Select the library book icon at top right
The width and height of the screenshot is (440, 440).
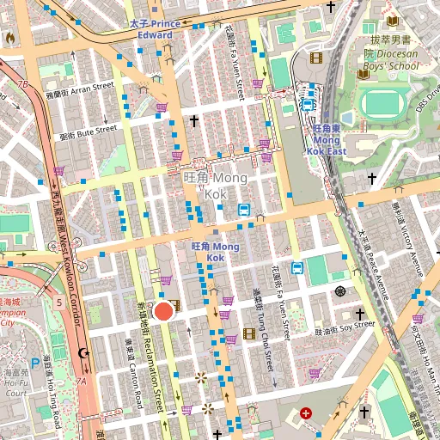coord(393,21)
